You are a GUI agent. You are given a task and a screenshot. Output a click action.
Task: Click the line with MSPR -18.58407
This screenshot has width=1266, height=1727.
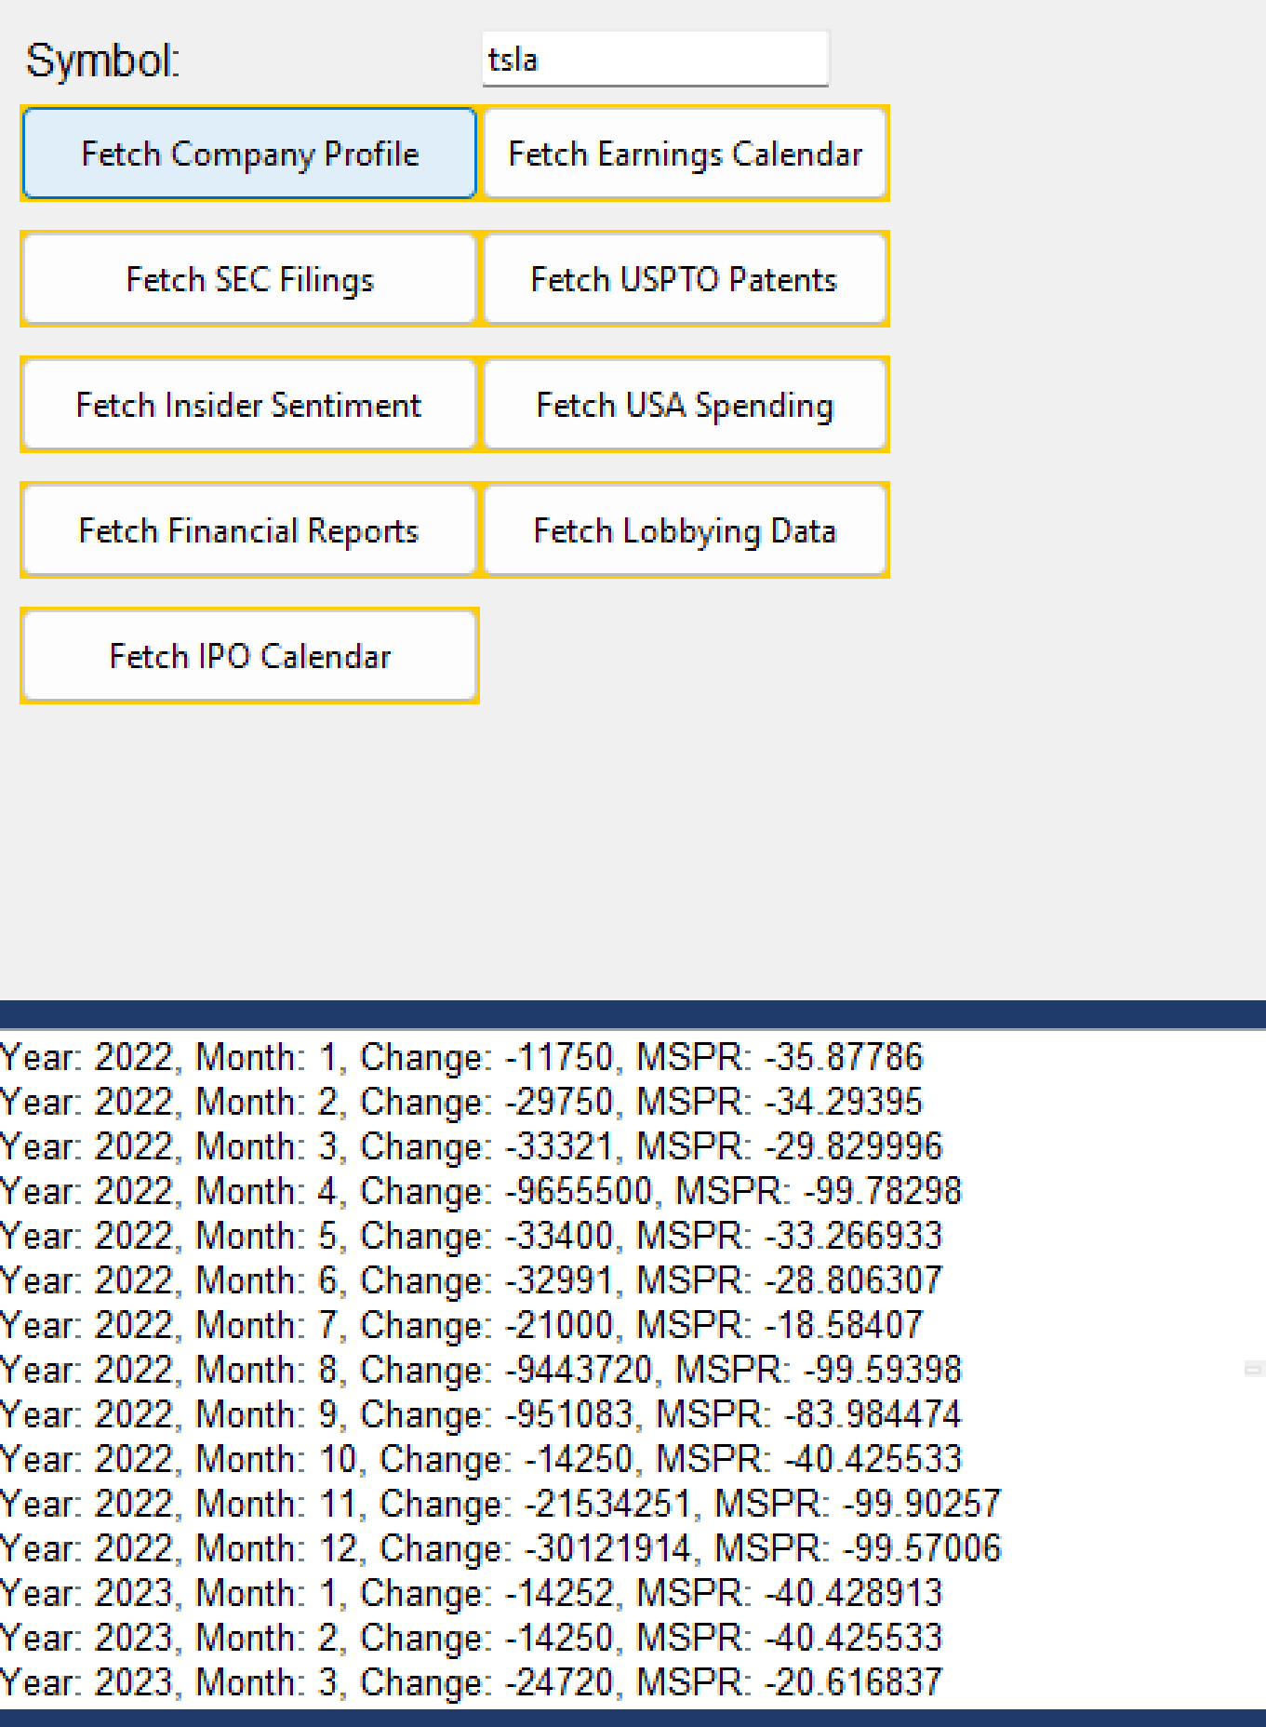[461, 1325]
